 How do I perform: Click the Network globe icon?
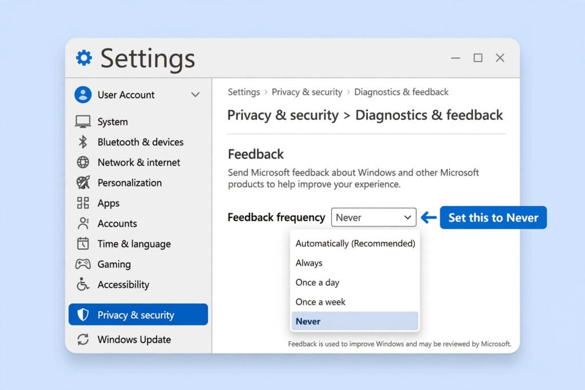(83, 162)
